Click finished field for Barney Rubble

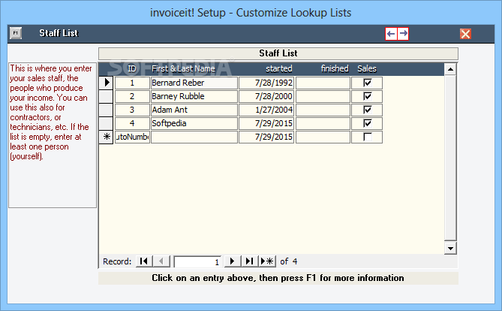pos(323,96)
